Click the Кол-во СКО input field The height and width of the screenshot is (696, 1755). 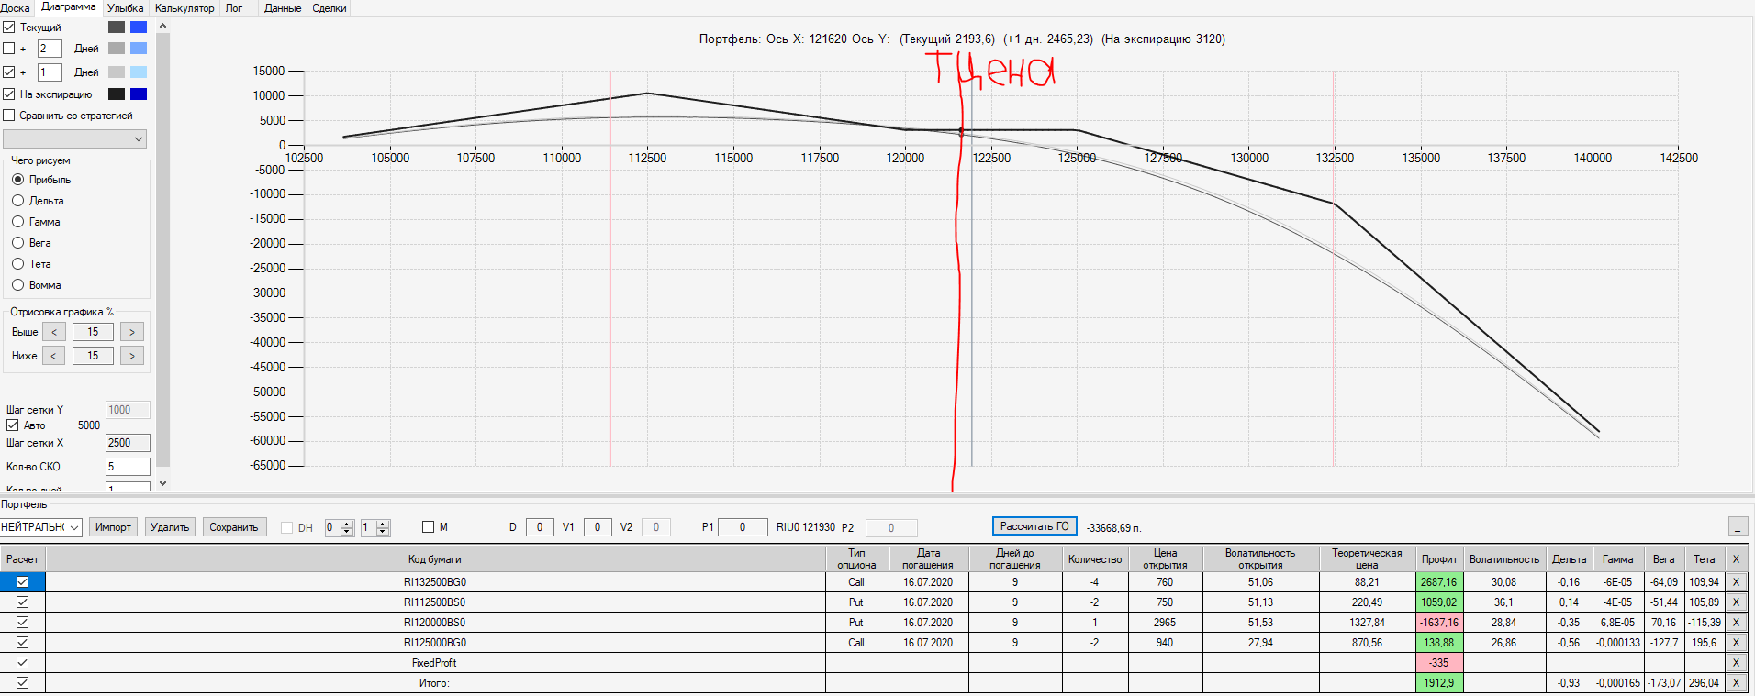pyautogui.click(x=128, y=467)
